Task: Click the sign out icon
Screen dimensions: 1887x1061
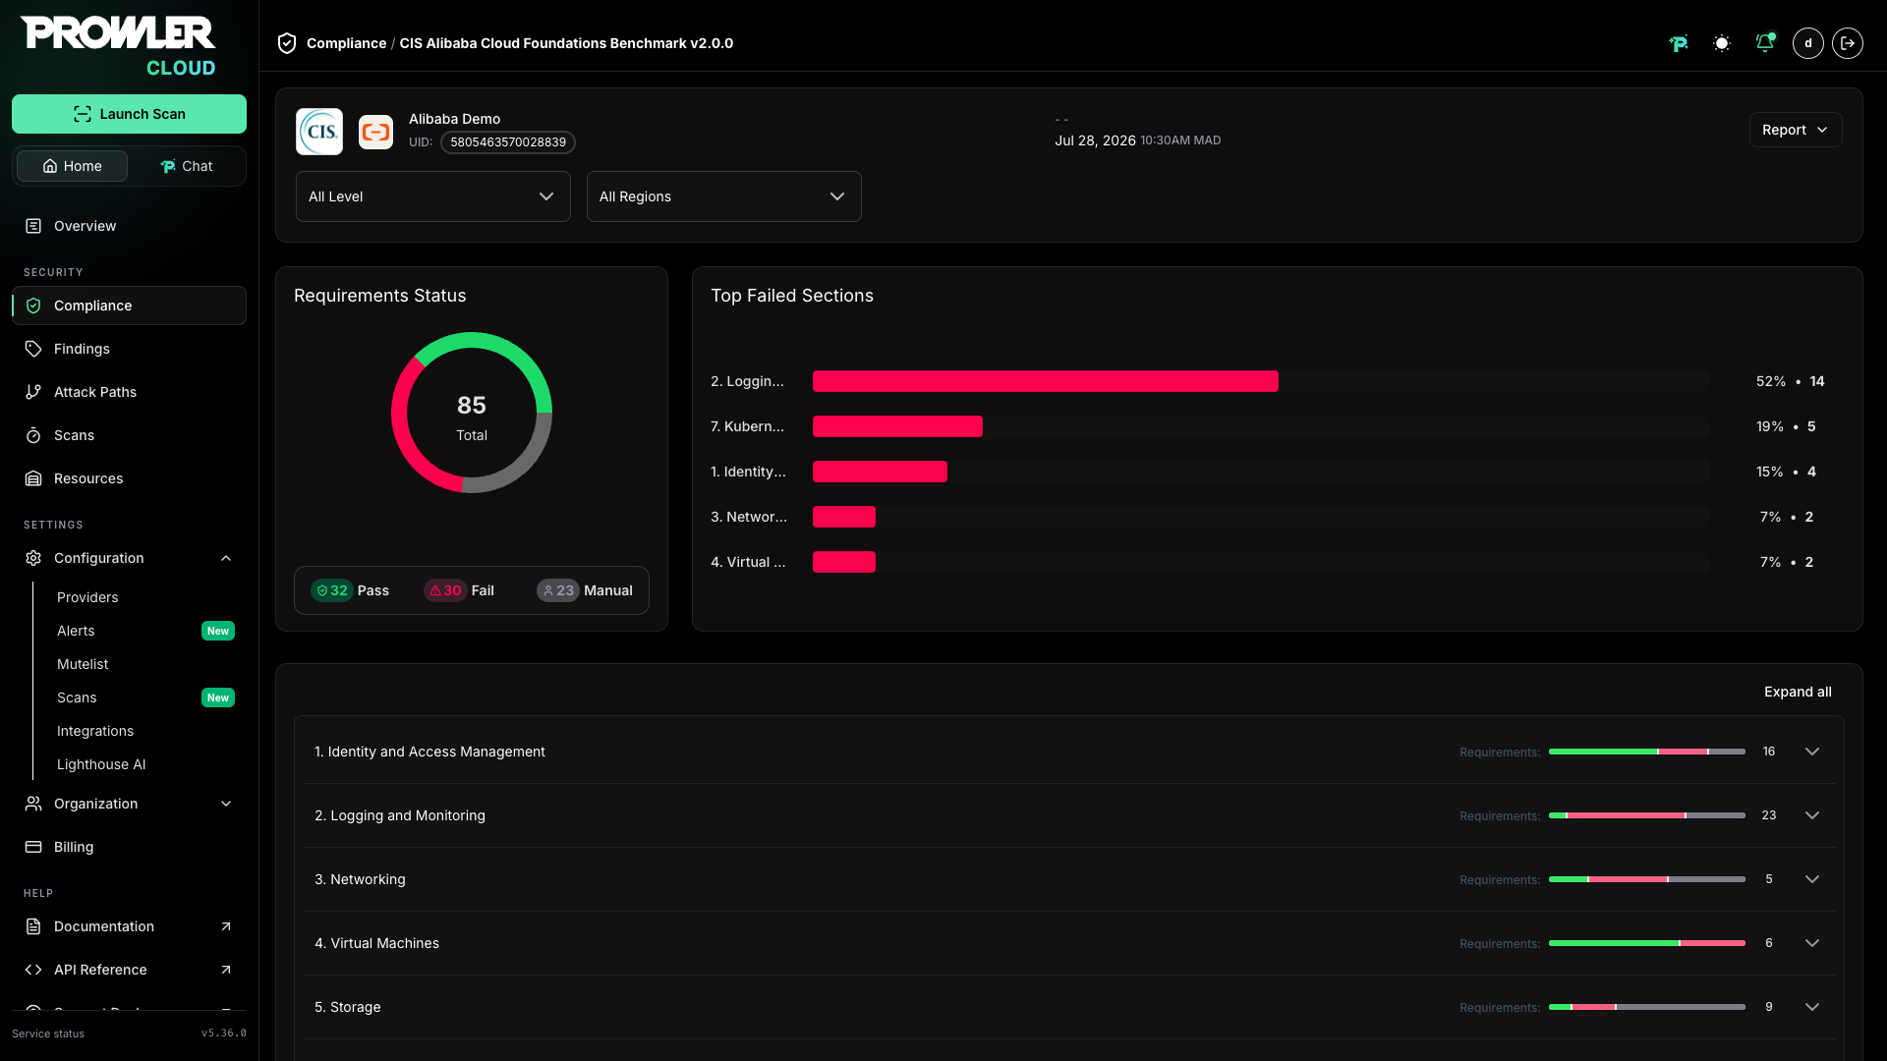Action: 1848,43
